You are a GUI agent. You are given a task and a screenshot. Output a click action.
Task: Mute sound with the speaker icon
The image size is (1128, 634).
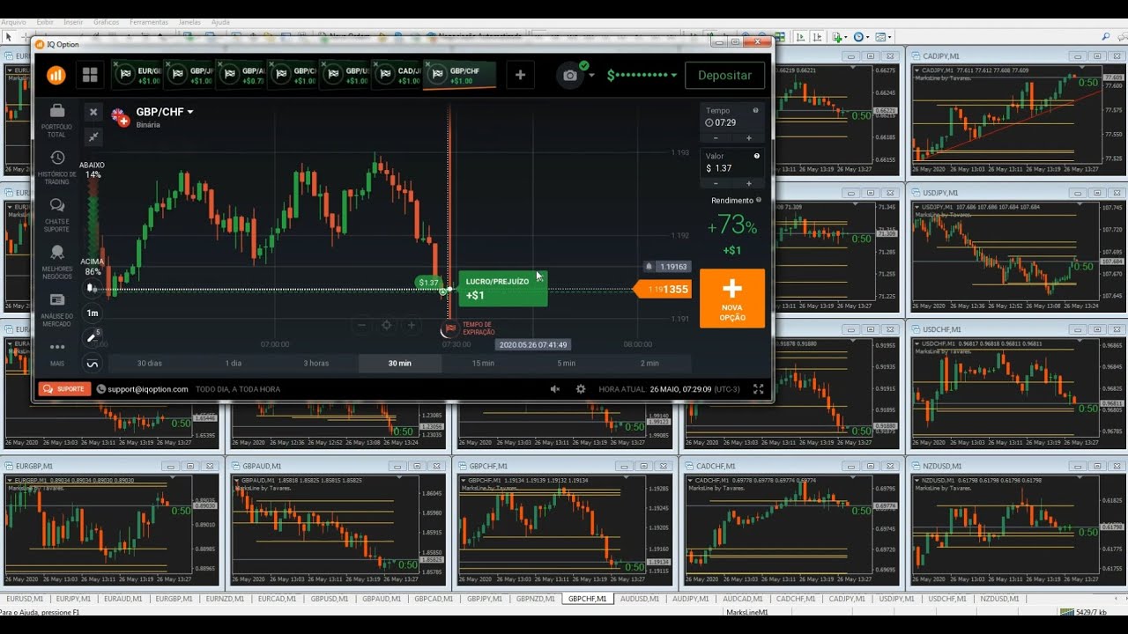[555, 388]
